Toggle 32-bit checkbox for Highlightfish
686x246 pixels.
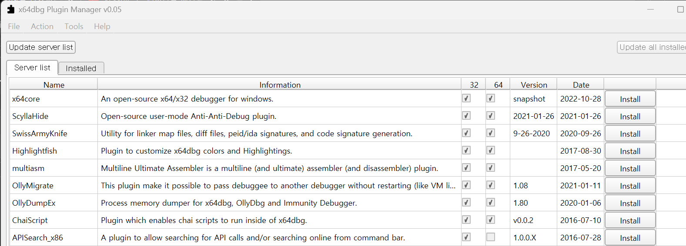pyautogui.click(x=466, y=150)
